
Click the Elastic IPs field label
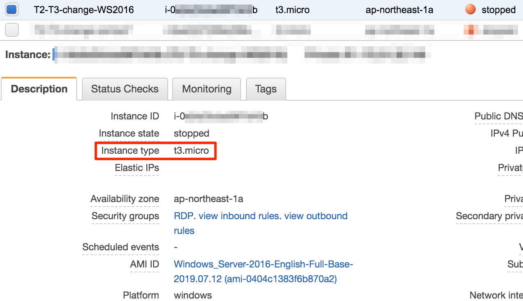[136, 168]
